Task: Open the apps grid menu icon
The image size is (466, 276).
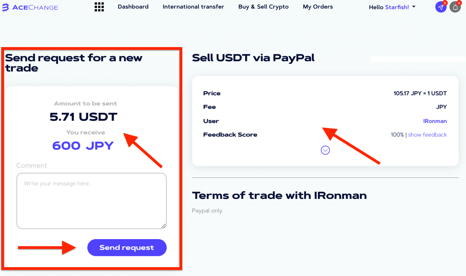Action: pos(99,7)
